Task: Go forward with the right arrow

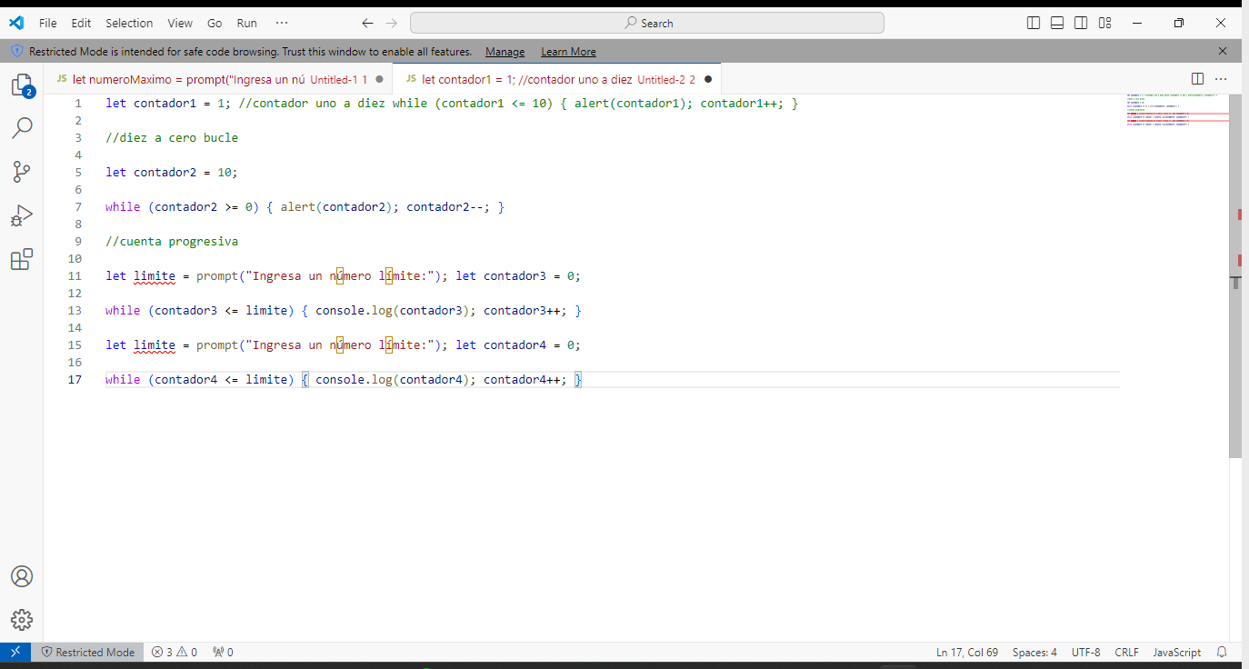Action: coord(391,23)
